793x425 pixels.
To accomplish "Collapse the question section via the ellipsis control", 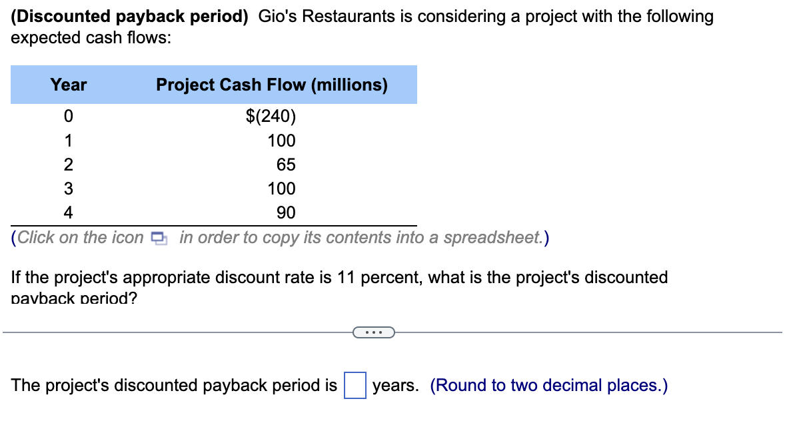I will (x=373, y=332).
